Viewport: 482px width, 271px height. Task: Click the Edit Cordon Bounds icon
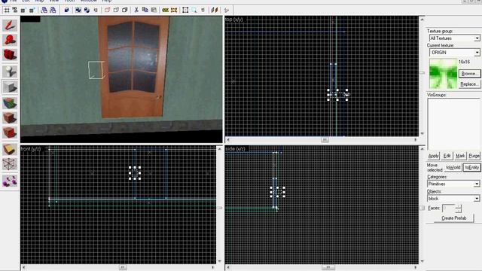pos(174,10)
